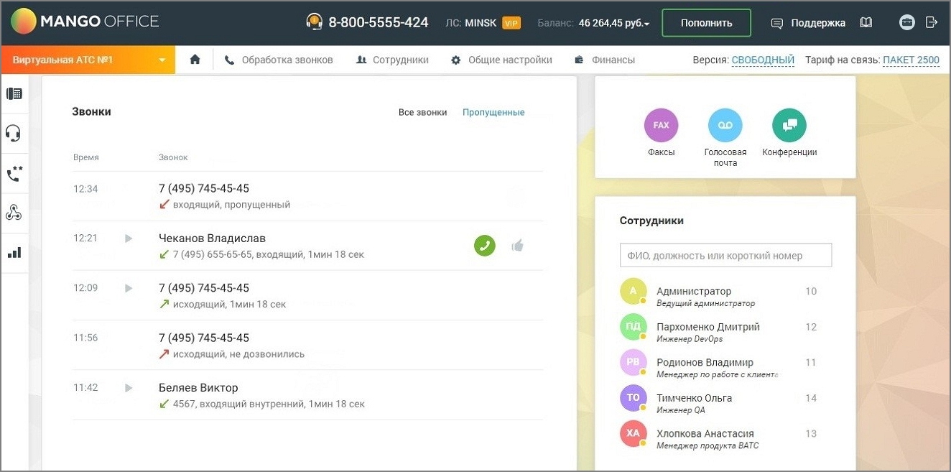Open the phone dialer icon in left sidebar
The width and height of the screenshot is (951, 472).
(14, 93)
